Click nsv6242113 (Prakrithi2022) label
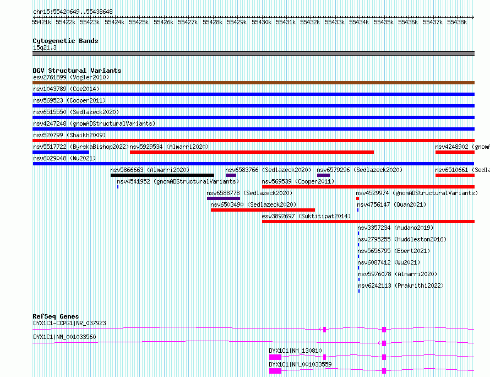Viewport: 490px width, 377px height. [x=401, y=286]
